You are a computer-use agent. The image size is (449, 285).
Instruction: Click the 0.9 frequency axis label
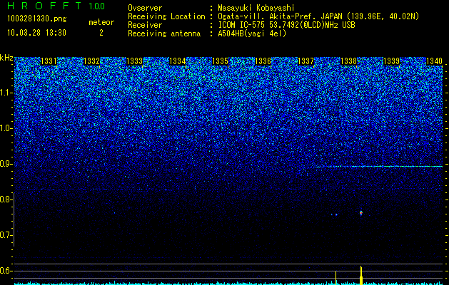[x=6, y=164]
